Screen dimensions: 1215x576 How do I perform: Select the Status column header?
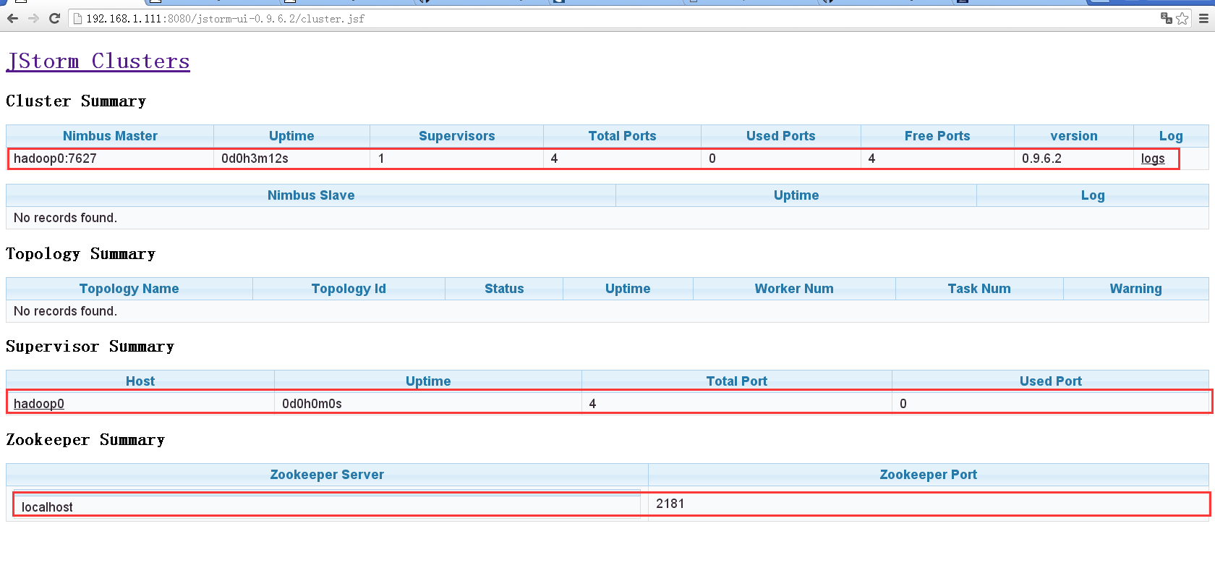click(504, 289)
